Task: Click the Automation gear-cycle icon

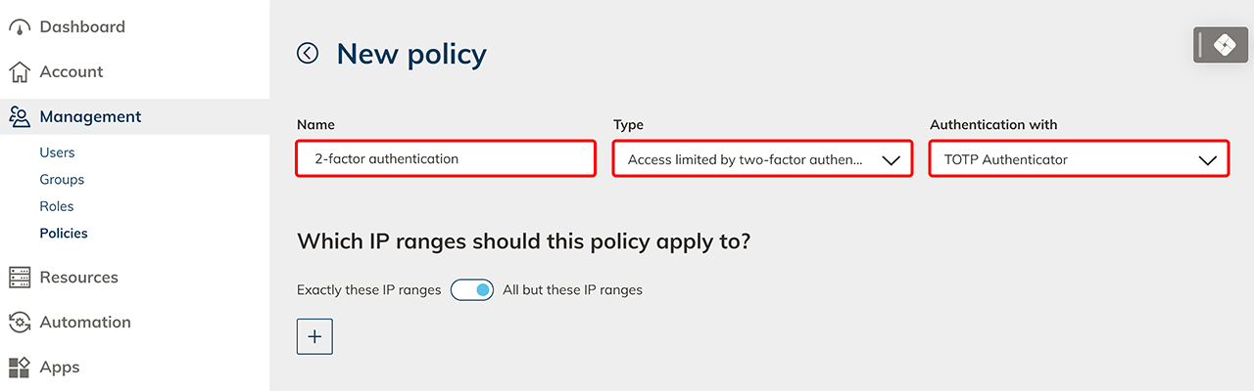Action: (x=20, y=323)
